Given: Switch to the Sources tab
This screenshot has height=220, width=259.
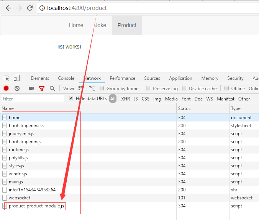Looking at the screenshot, I should coord(152,78).
